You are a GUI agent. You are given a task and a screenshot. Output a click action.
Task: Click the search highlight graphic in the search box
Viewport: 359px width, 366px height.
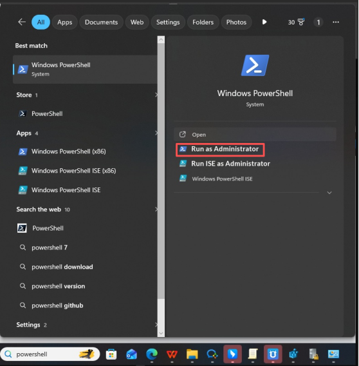(87, 354)
